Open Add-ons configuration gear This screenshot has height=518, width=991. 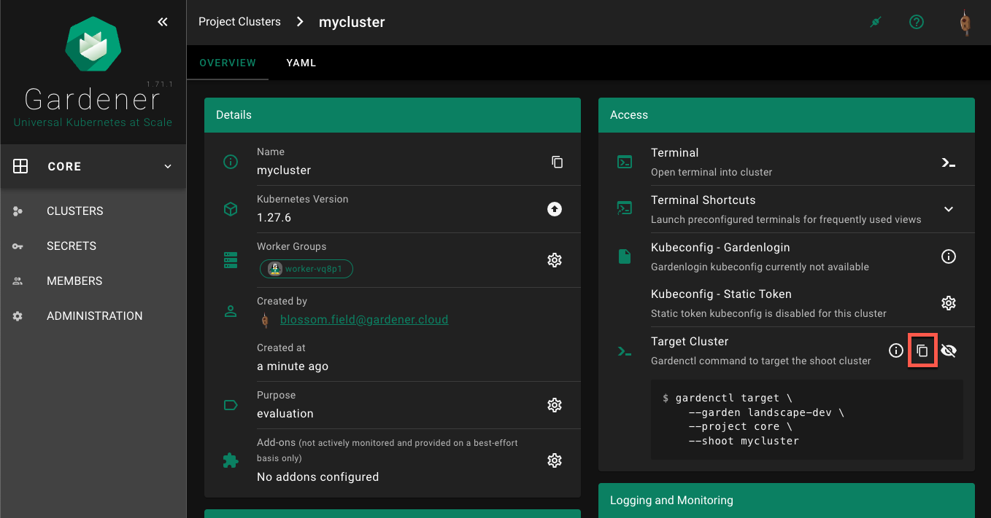point(555,460)
